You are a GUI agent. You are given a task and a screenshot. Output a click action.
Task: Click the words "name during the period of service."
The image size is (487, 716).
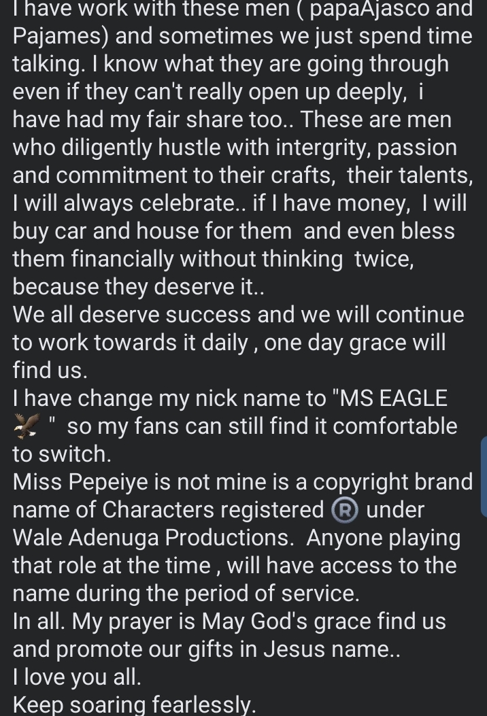[186, 594]
